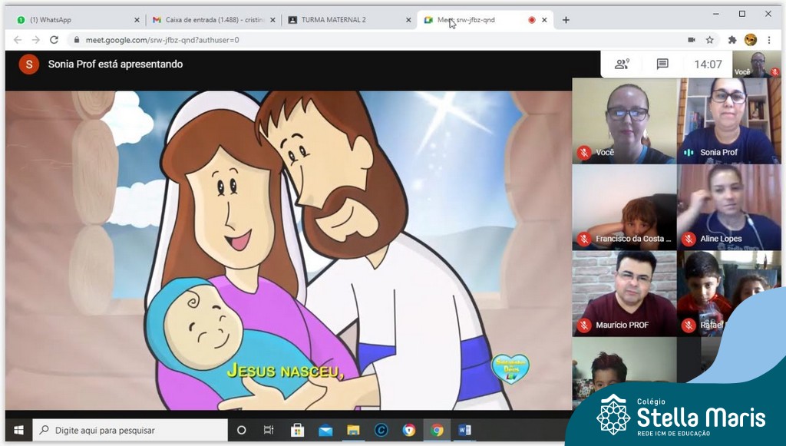
Task: Click the camera permission icon in address bar
Action: coord(691,40)
